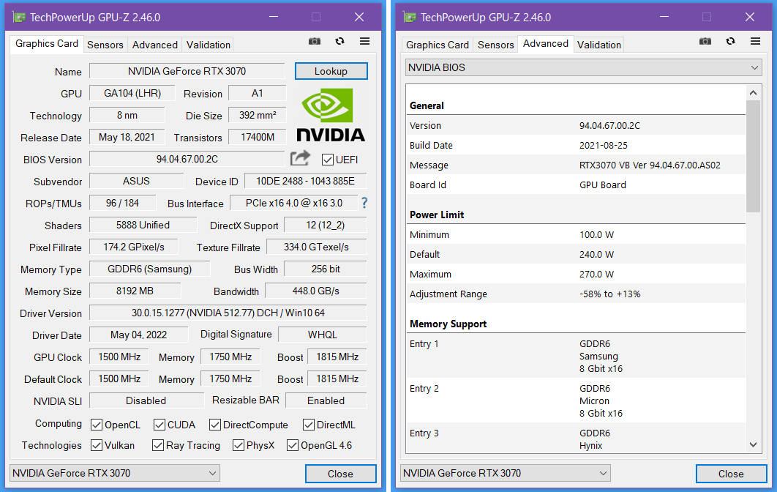Viewport: 777px width, 492px height.
Task: Open the hamburger menu in left window
Action: 364,41
